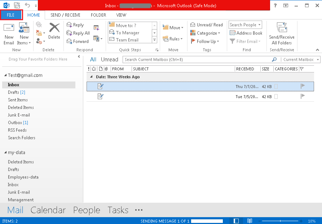The width and height of the screenshot is (322, 224).
Task: Toggle Unread/Read status of message
Action: (207, 25)
